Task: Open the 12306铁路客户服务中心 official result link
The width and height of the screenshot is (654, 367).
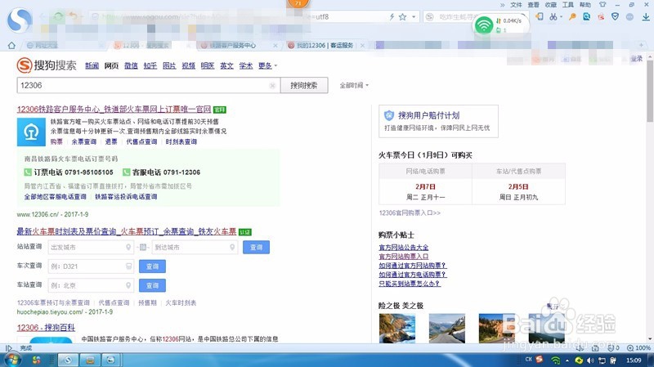Action: click(x=114, y=110)
